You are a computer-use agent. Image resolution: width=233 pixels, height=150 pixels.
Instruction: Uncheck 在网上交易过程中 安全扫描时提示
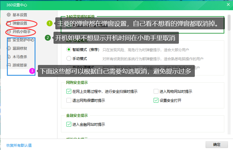[x=69, y=91]
